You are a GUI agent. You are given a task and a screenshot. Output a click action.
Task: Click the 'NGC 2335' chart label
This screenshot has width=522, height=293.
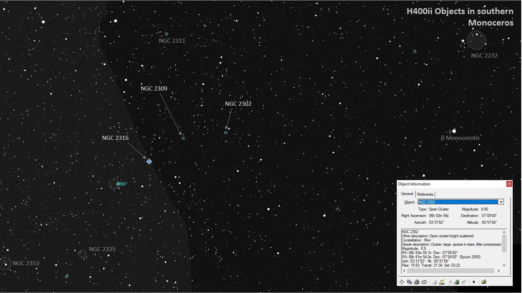102,249
